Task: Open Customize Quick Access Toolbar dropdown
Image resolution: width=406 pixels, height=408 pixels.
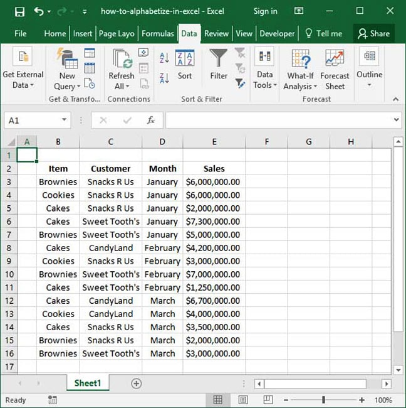Action: point(85,12)
